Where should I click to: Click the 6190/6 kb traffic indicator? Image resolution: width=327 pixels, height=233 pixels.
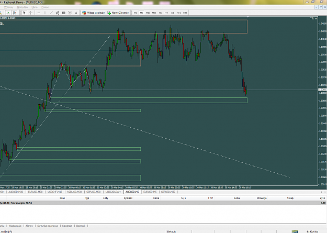pos(312,231)
